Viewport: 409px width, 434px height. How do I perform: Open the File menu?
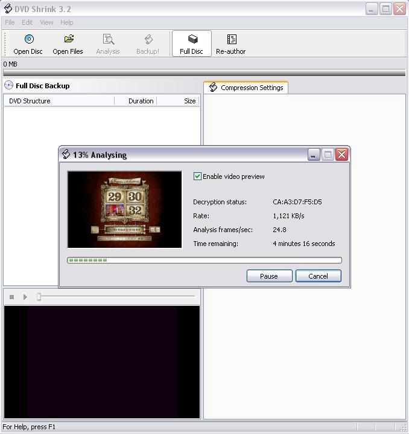point(10,22)
